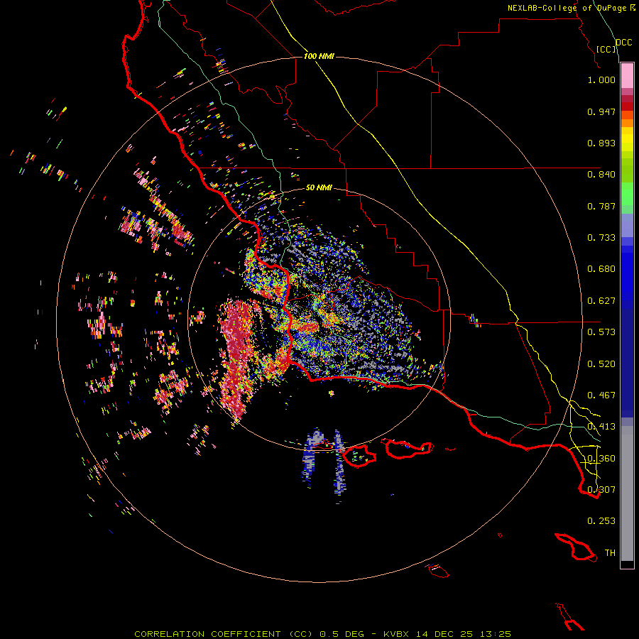Click the 0.840 legend value
Screen dimensions: 639x639
click(x=601, y=175)
